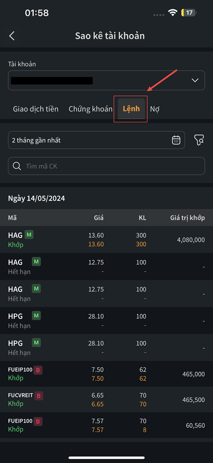The width and height of the screenshot is (213, 463).
Task: Expand the Tài khoản account dropdown
Action: coord(106,80)
